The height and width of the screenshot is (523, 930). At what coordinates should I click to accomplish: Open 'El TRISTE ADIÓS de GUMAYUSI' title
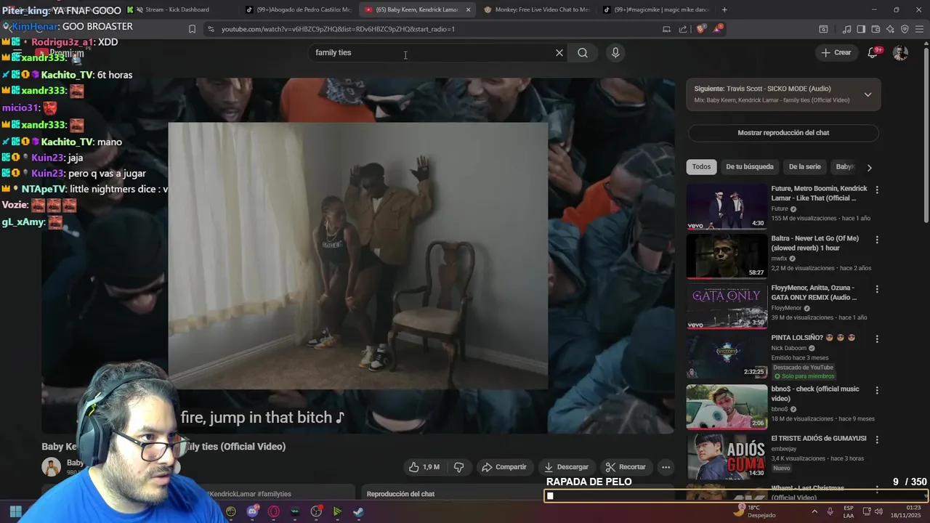pyautogui.click(x=819, y=438)
